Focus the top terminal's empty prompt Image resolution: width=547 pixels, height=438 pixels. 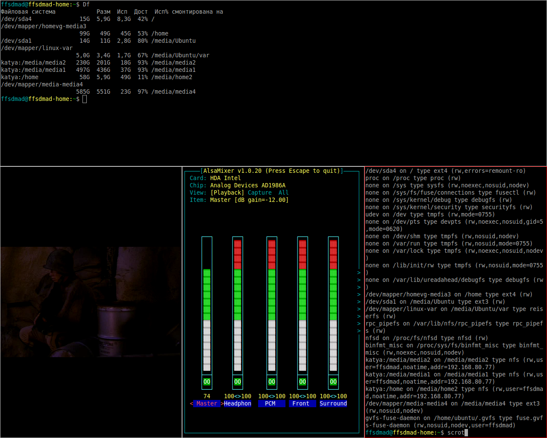[85, 99]
